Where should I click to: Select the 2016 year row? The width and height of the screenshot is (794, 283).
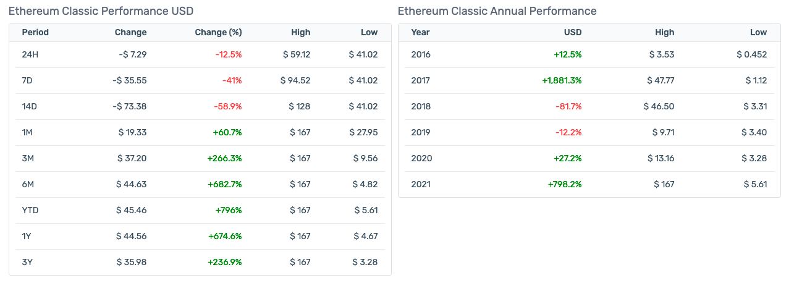pyautogui.click(x=589, y=54)
